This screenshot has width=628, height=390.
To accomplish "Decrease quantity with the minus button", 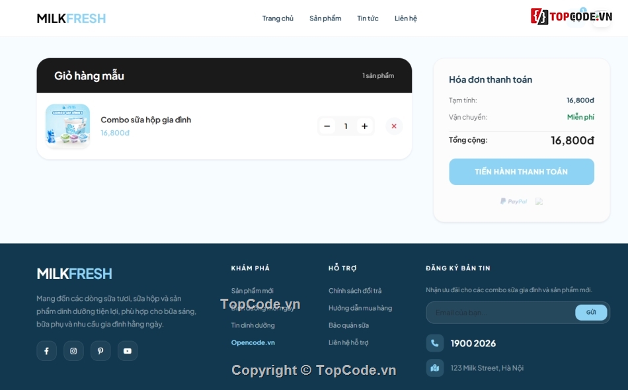I will pyautogui.click(x=327, y=126).
